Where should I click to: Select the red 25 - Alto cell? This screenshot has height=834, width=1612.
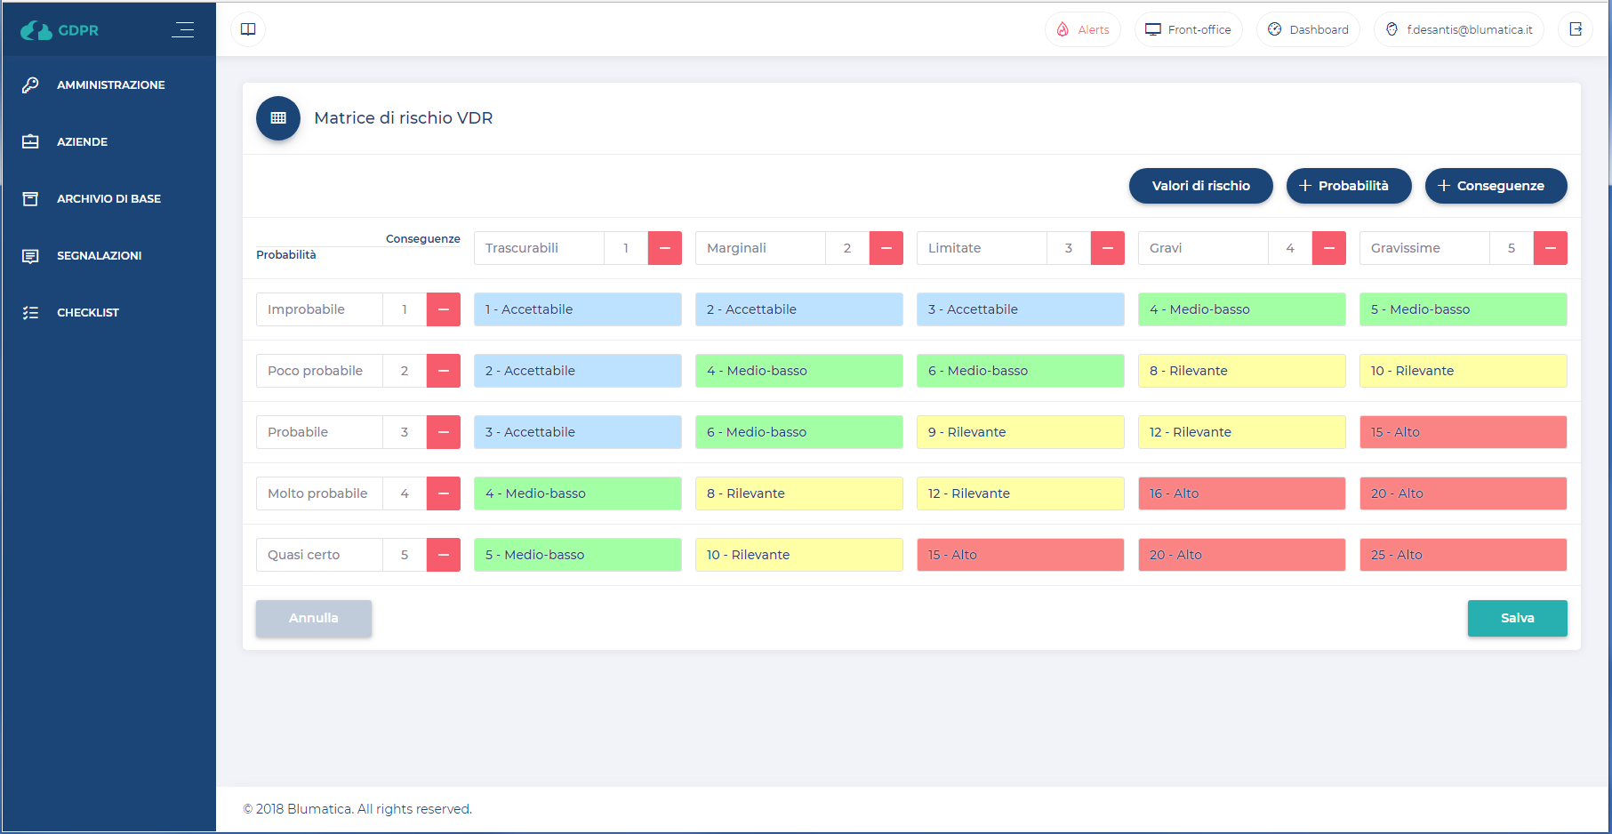(1463, 555)
